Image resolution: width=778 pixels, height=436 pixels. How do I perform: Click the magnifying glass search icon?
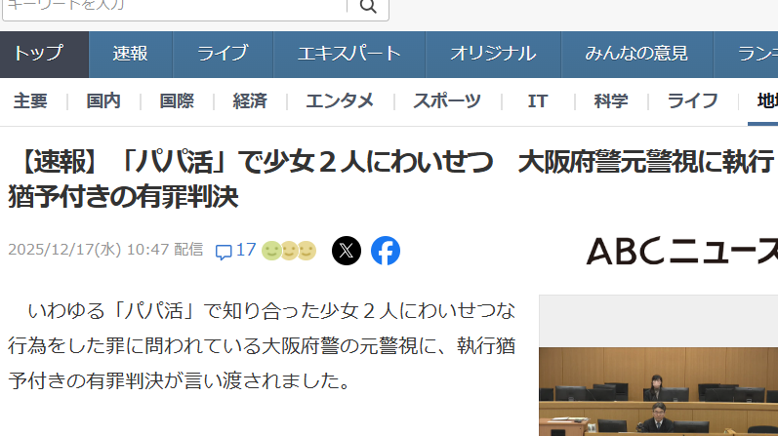368,7
